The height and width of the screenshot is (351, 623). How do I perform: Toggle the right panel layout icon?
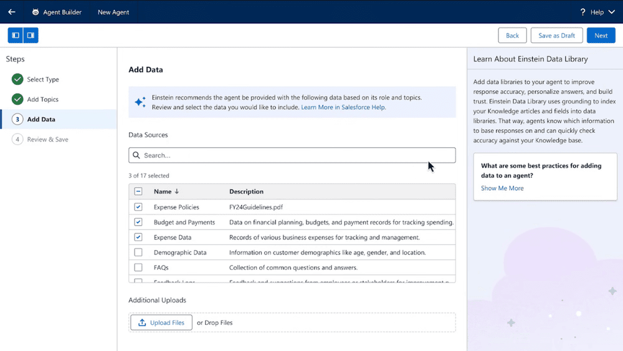[31, 36]
